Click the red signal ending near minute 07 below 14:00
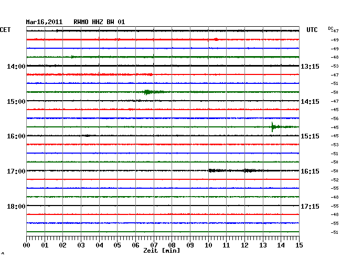 tap(150, 74)
